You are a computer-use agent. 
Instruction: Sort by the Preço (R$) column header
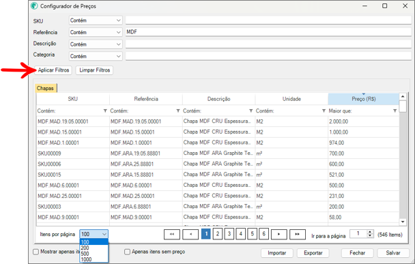click(364, 99)
